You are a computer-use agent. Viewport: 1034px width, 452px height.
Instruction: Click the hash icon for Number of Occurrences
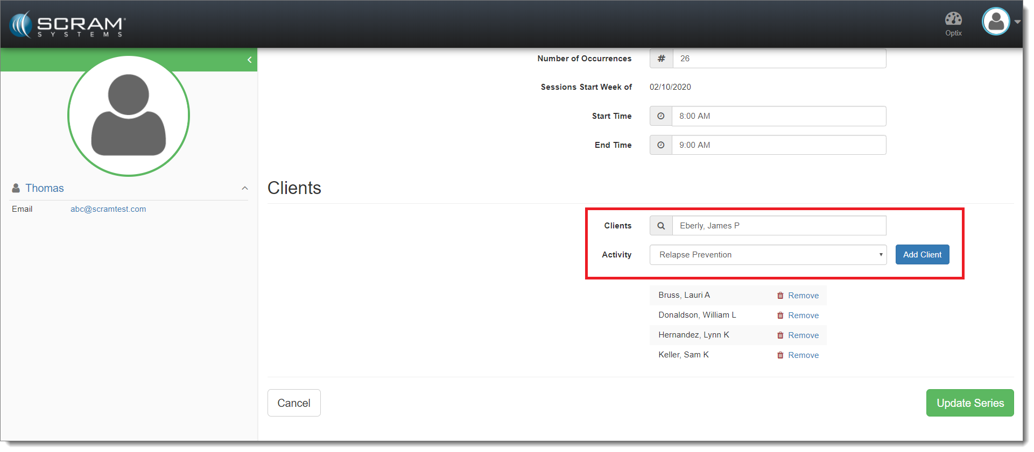click(661, 59)
